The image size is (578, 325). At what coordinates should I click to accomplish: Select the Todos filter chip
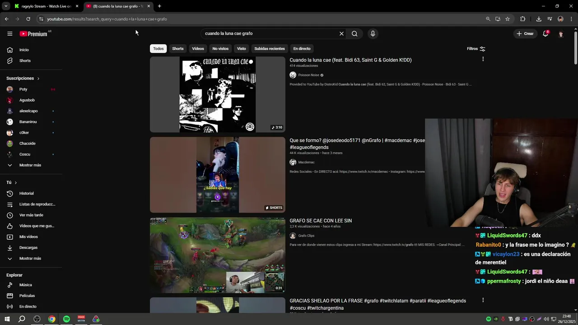(158, 49)
